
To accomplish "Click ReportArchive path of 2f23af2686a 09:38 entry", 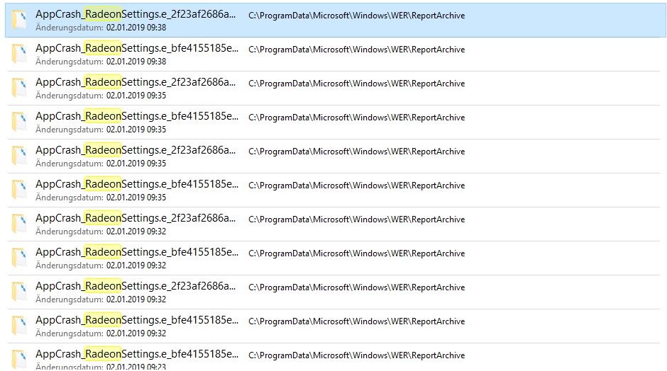I will (x=356, y=16).
